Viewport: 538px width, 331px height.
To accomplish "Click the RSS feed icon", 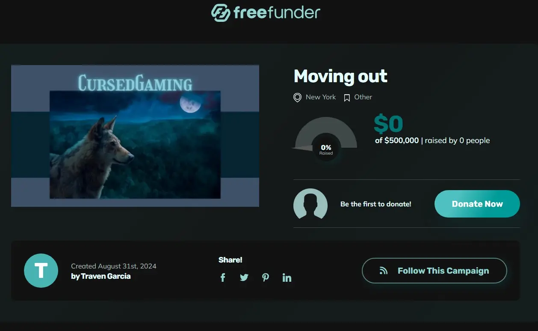I will point(384,271).
